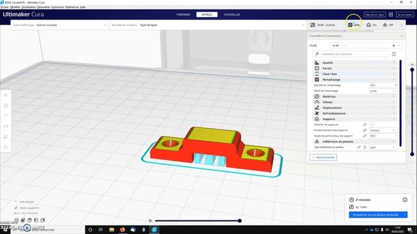Click the Adhérence du plateau icon
Image resolution: width=417 pixels, height=234 pixels.
(x=317, y=142)
